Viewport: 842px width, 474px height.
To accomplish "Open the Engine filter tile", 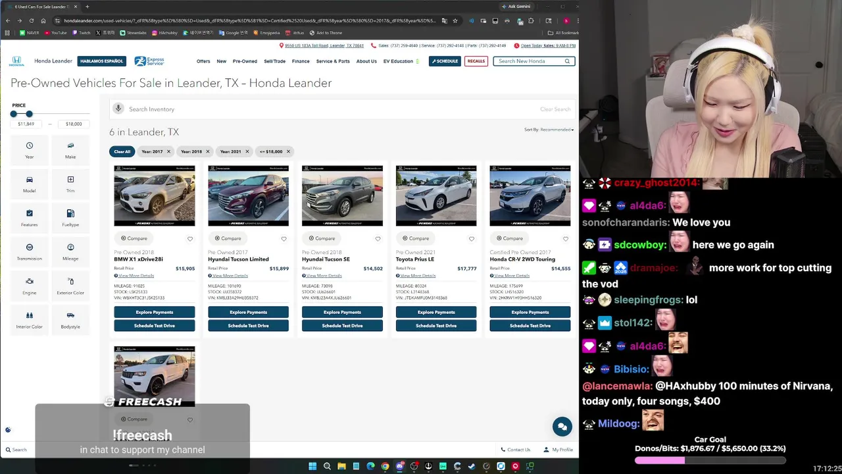I will pyautogui.click(x=29, y=286).
